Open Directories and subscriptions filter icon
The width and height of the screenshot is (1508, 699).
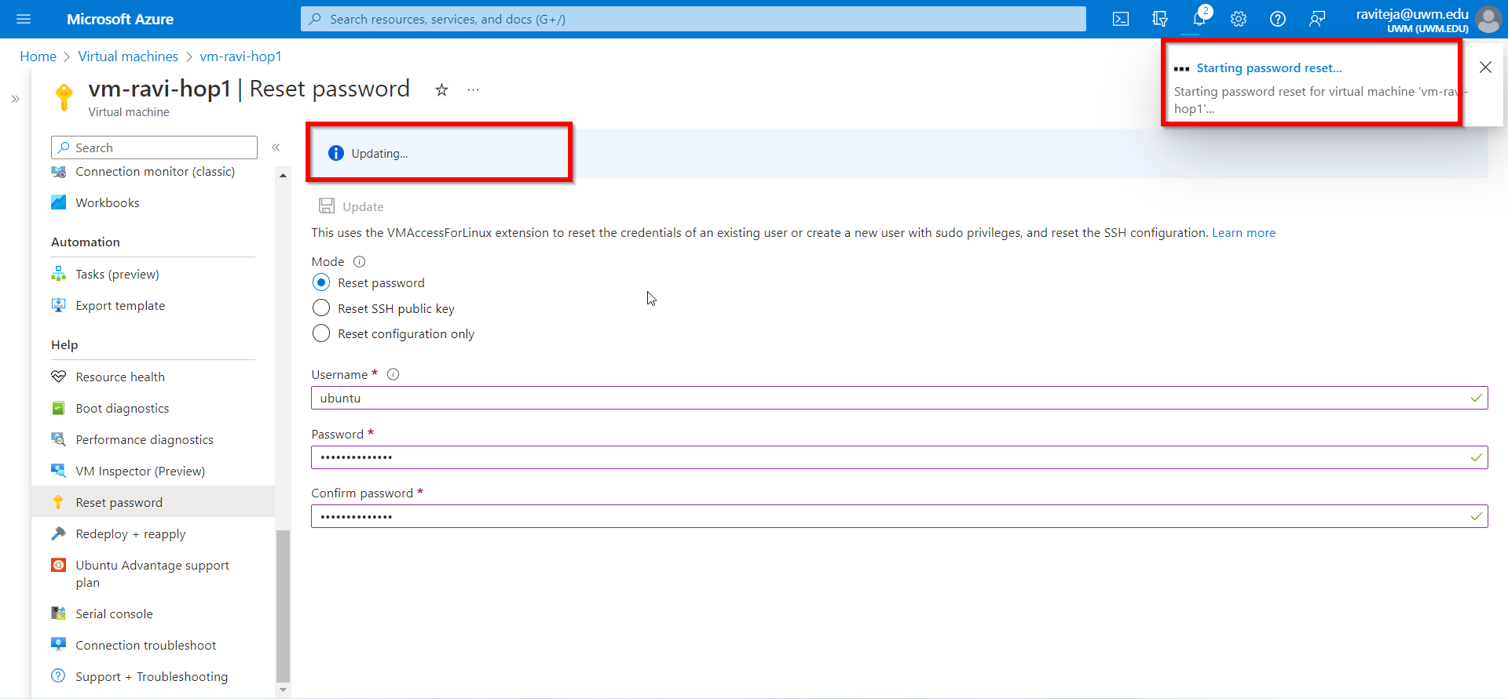(x=1160, y=19)
